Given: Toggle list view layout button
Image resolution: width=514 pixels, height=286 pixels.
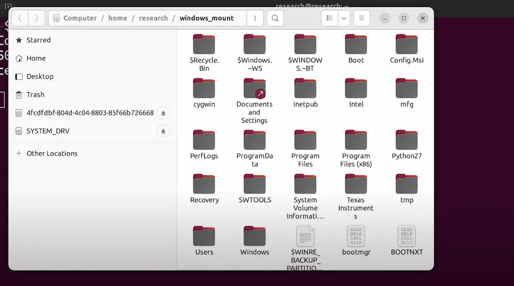Looking at the screenshot, I should point(330,18).
